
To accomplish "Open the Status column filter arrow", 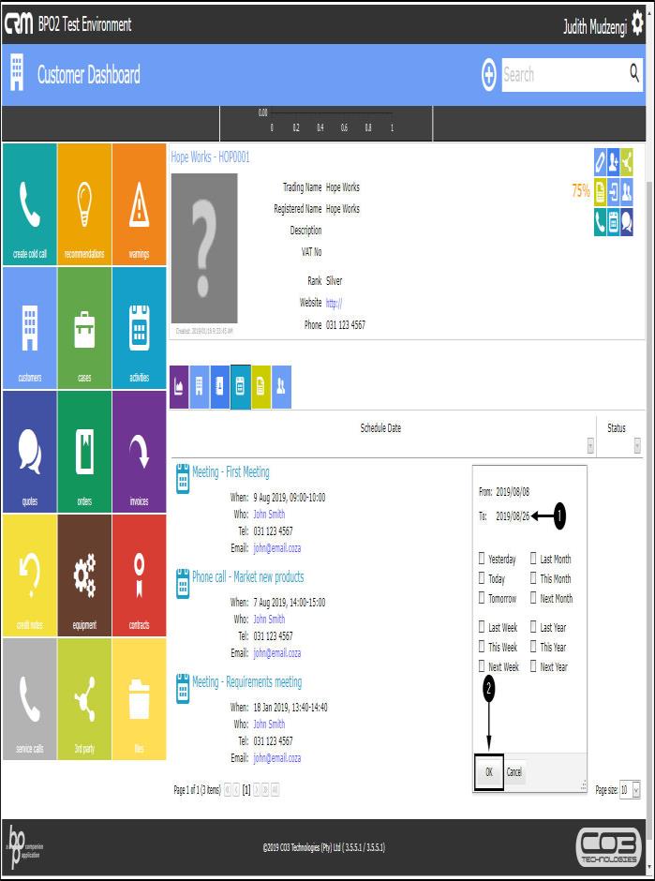I will (x=637, y=446).
